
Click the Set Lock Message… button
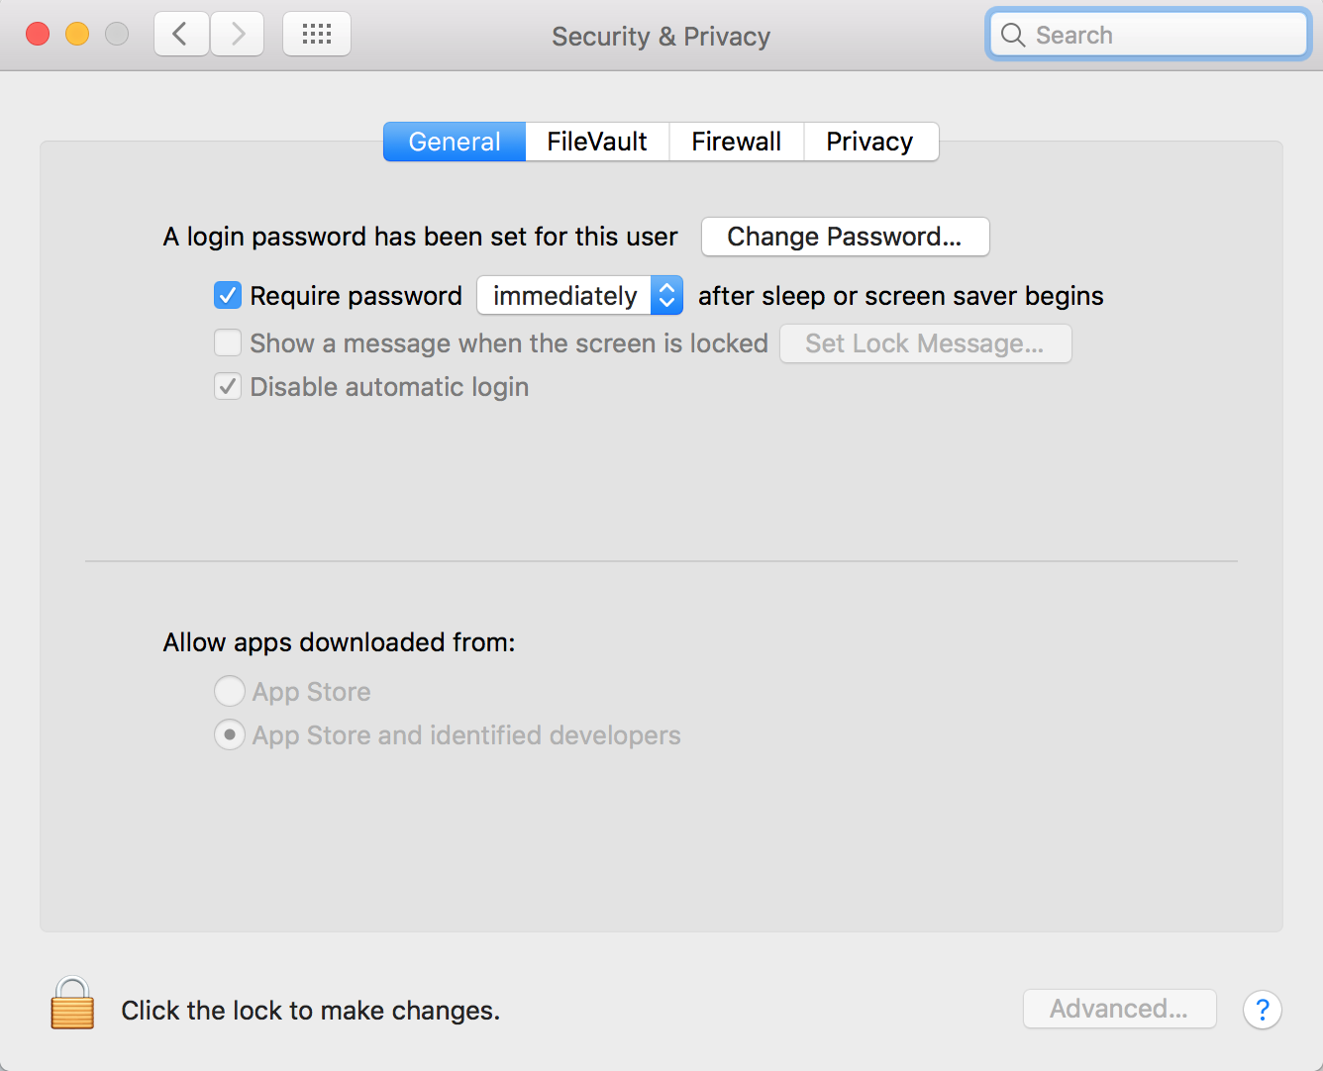(925, 343)
